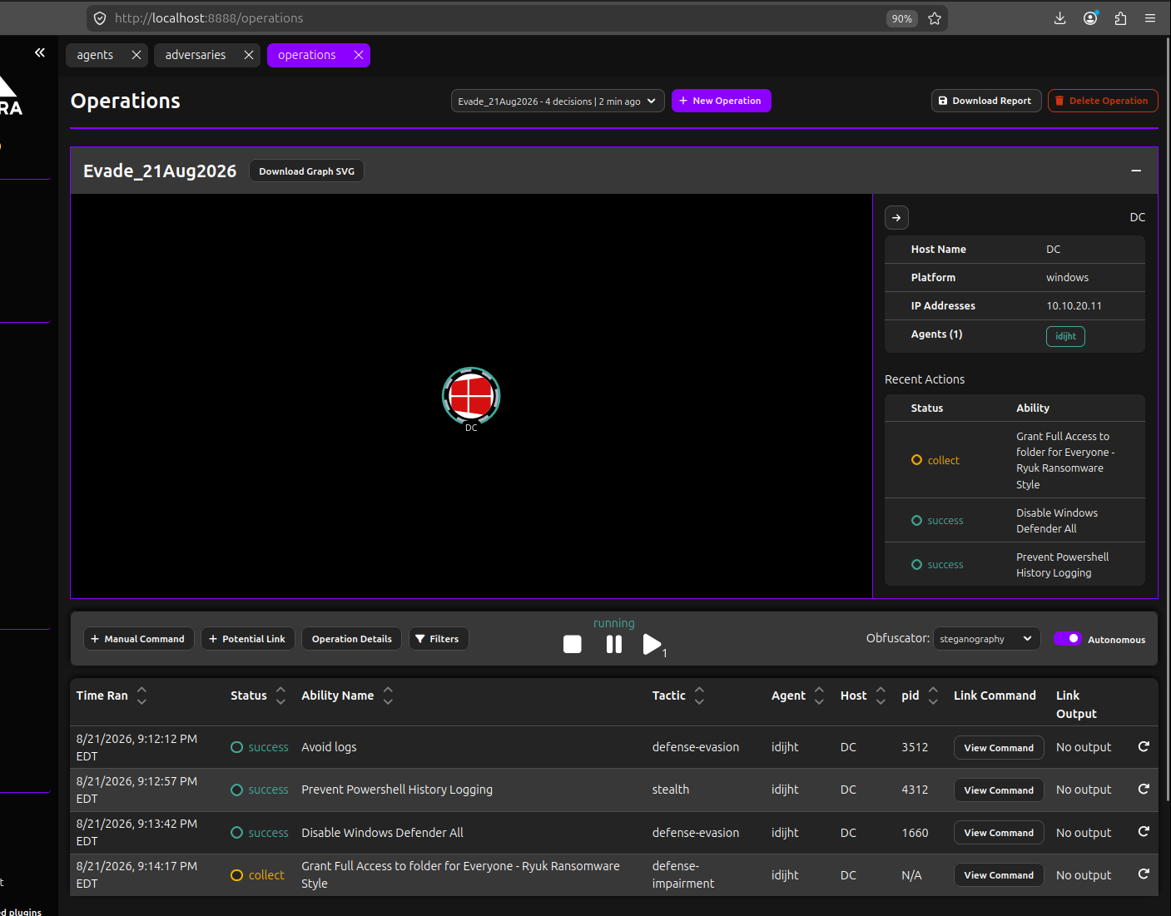1171x916 pixels.
Task: Reset the 90% zoom level
Action: 902,18
